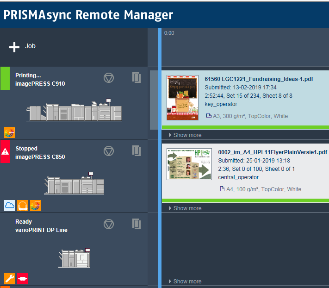Select job 61560 LGC1221_Fundraising_Ideas-1.pdf title

[259, 79]
